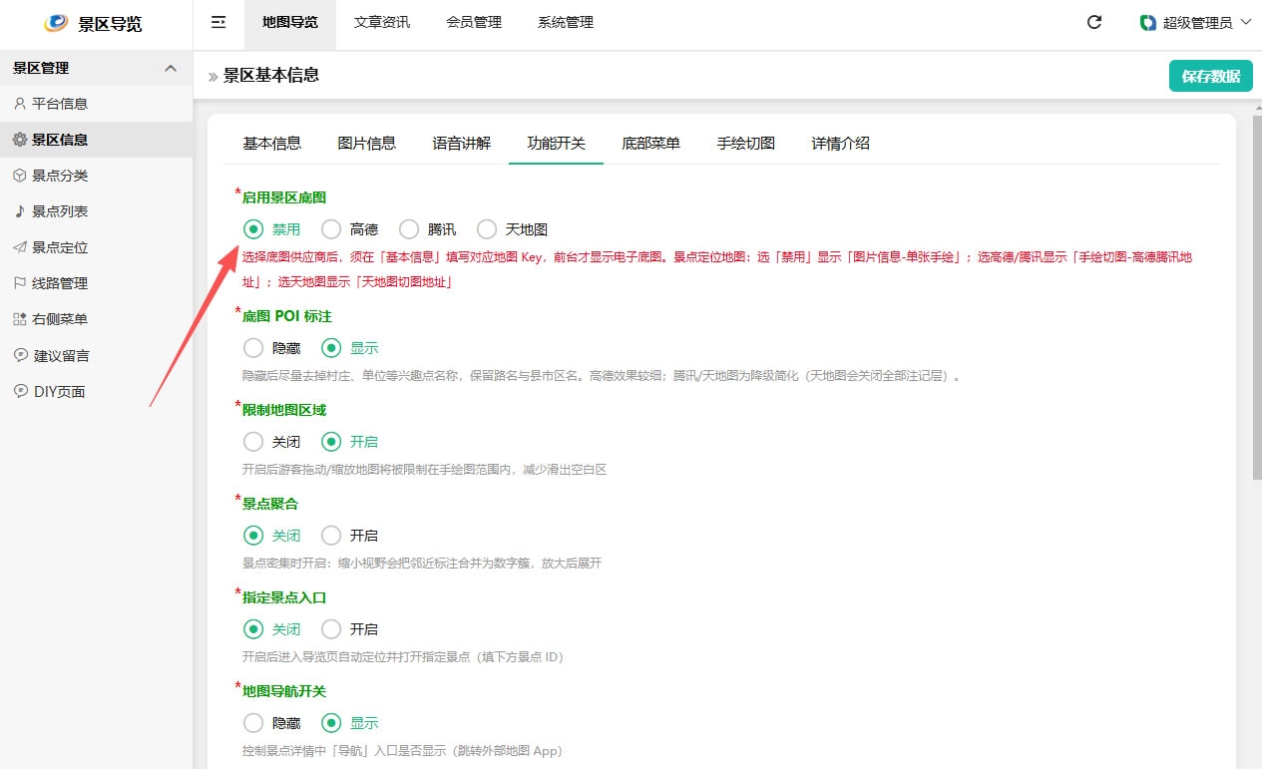
Task: Click the 平台信息 person icon
Action: pos(20,104)
